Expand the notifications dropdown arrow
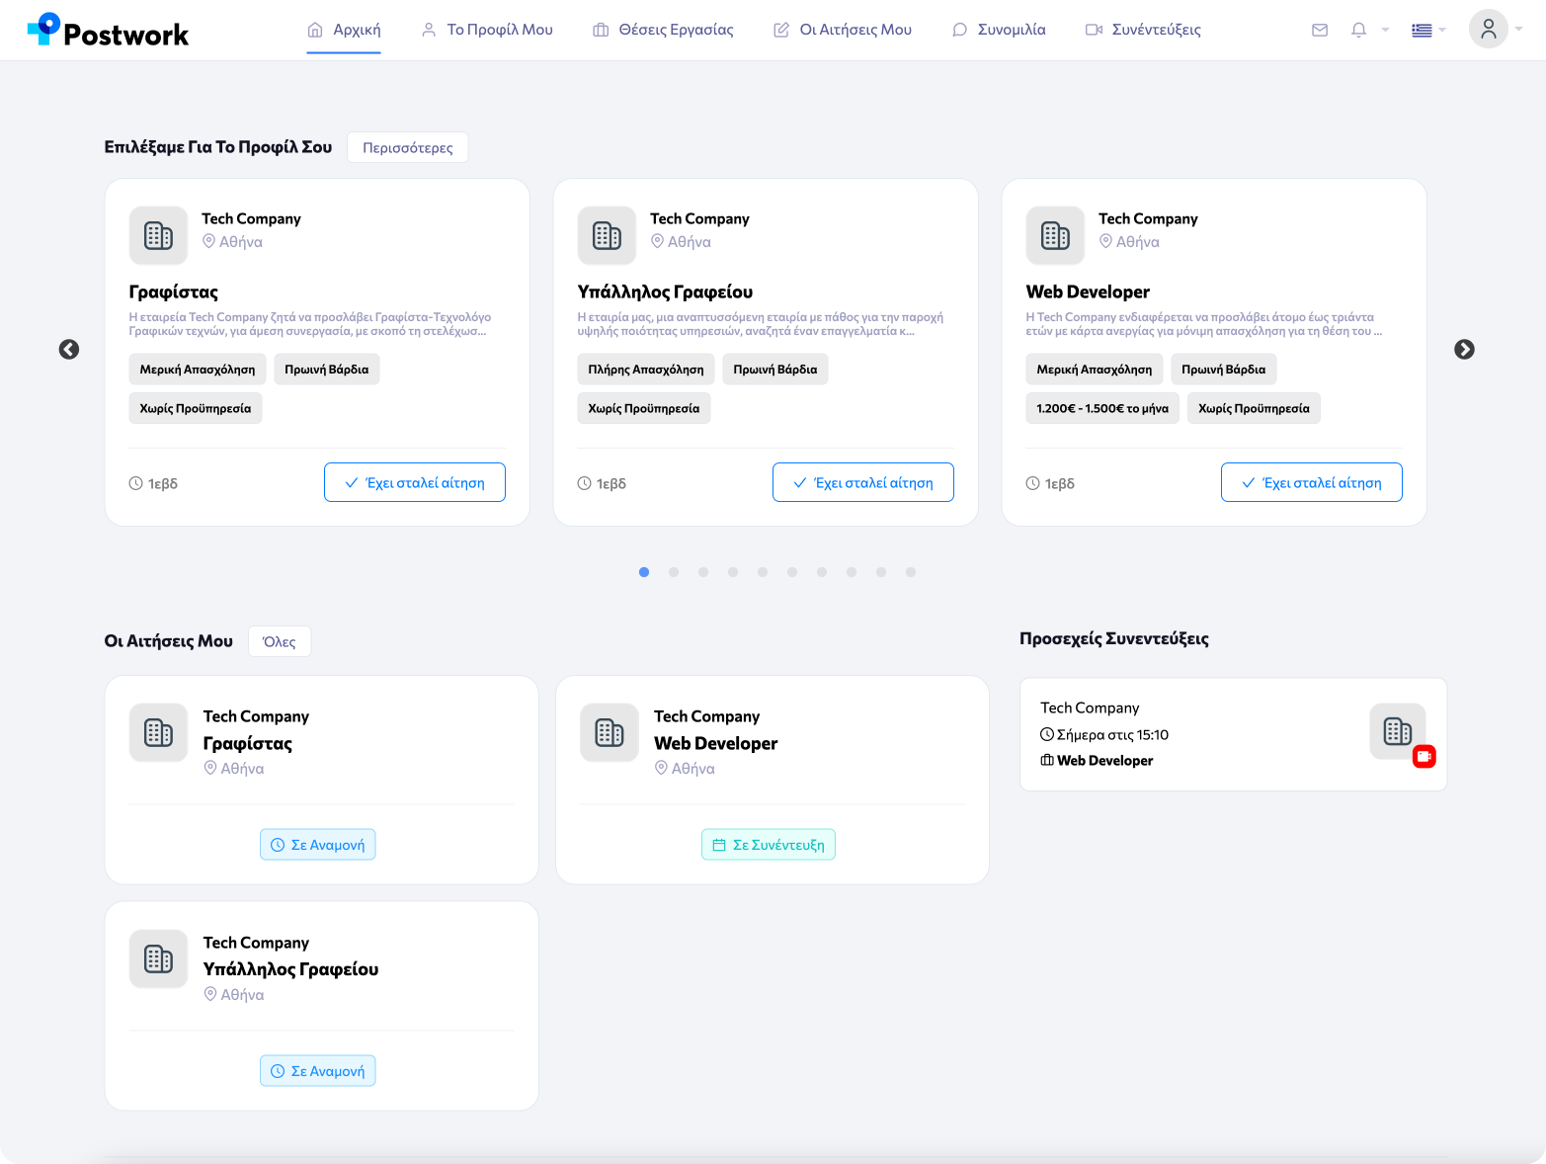The image size is (1546, 1164). (x=1385, y=31)
